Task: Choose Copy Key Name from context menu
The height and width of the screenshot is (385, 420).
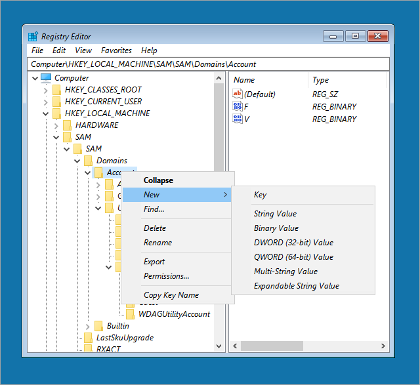Action: pos(178,295)
